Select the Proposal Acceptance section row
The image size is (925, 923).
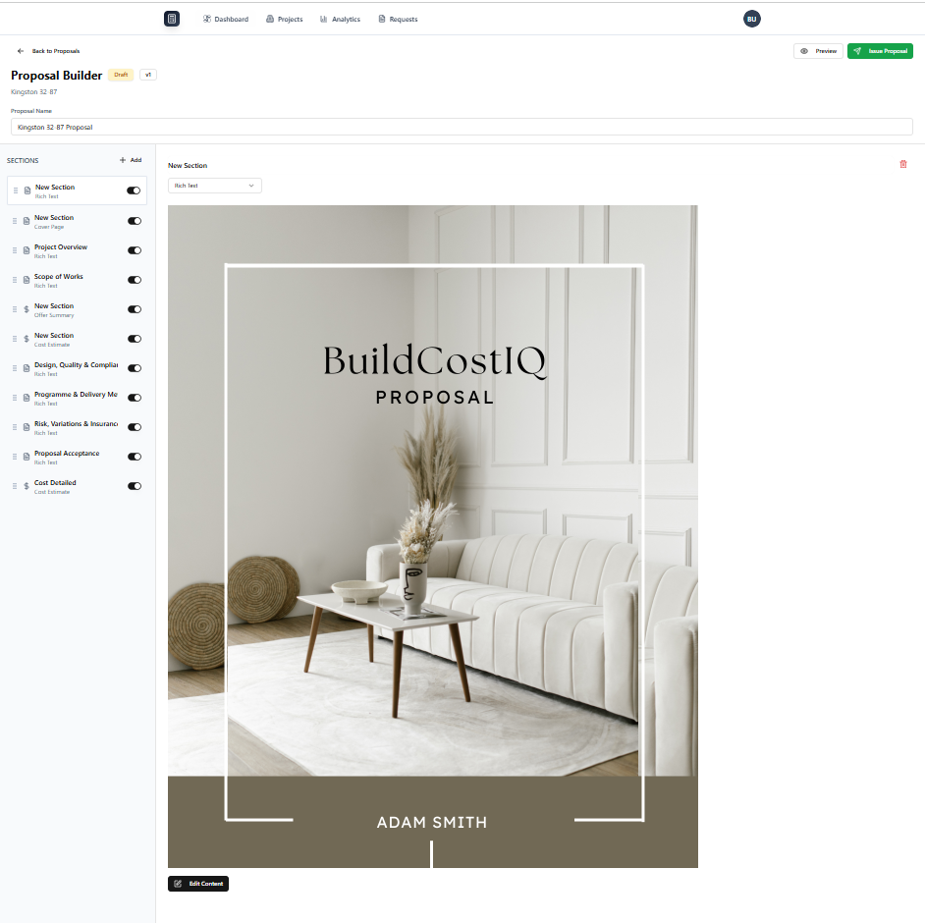coord(77,457)
